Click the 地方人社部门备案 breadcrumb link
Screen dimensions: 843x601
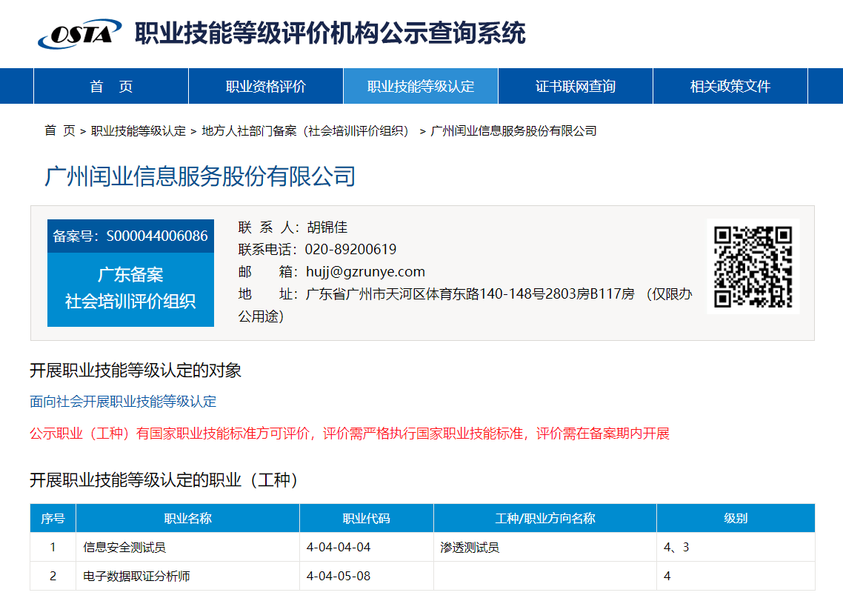[307, 130]
